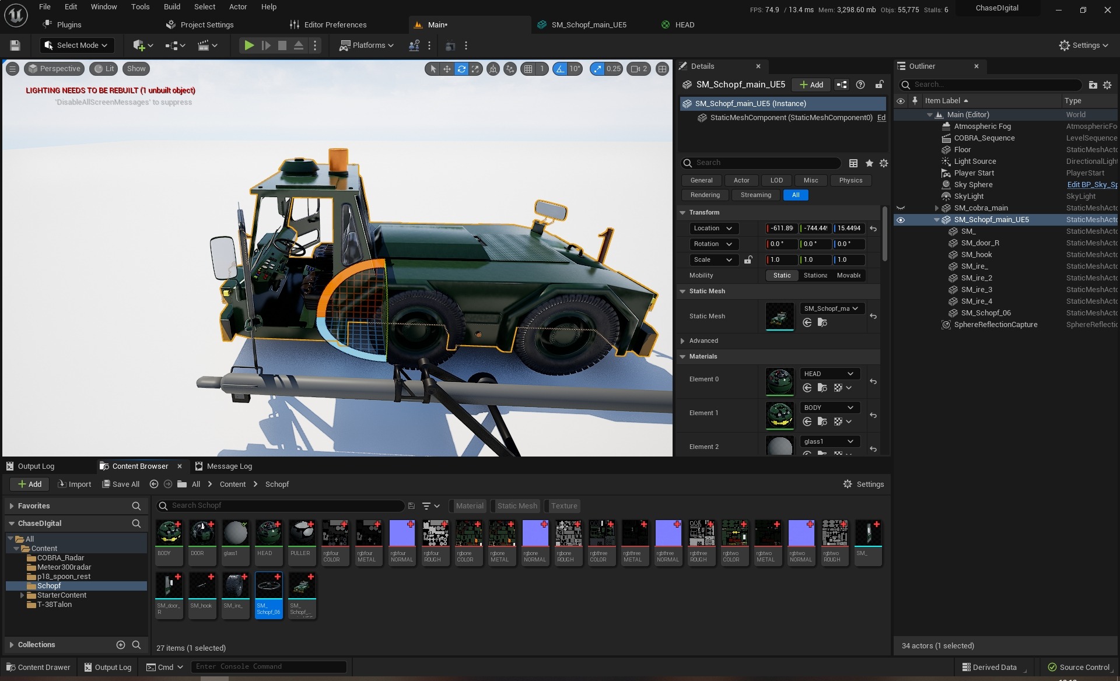Reset the Location value to default
This screenshot has height=681, width=1120.
click(x=873, y=229)
